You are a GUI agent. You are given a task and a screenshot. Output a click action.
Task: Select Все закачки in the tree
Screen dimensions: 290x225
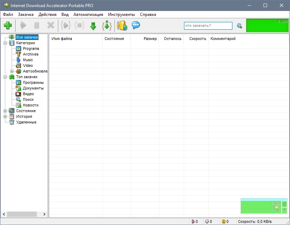(27, 37)
